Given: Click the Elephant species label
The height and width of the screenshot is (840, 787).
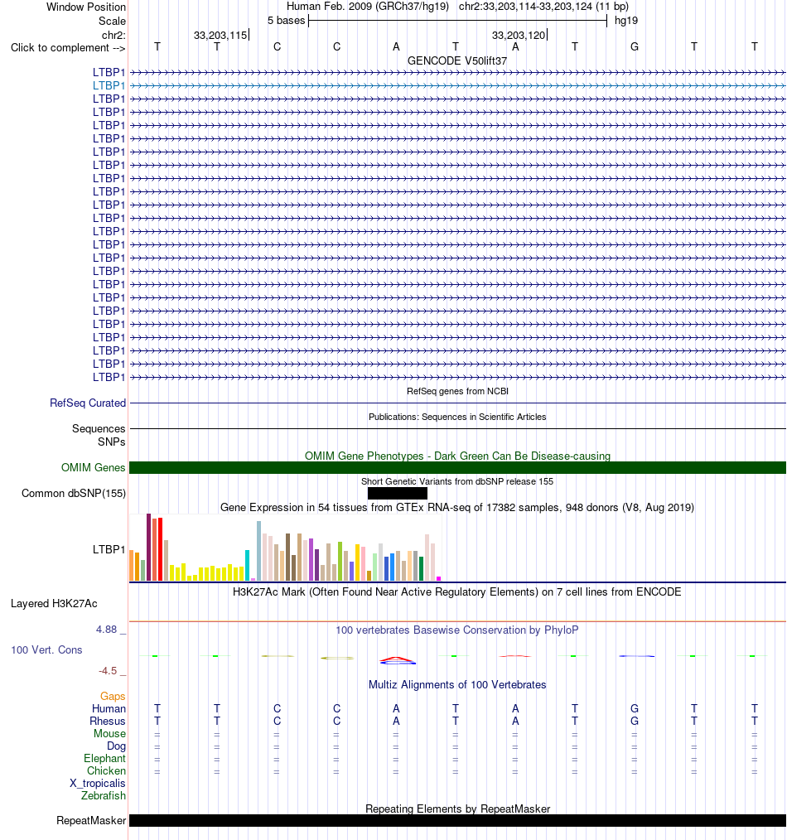Looking at the screenshot, I should pos(104,759).
